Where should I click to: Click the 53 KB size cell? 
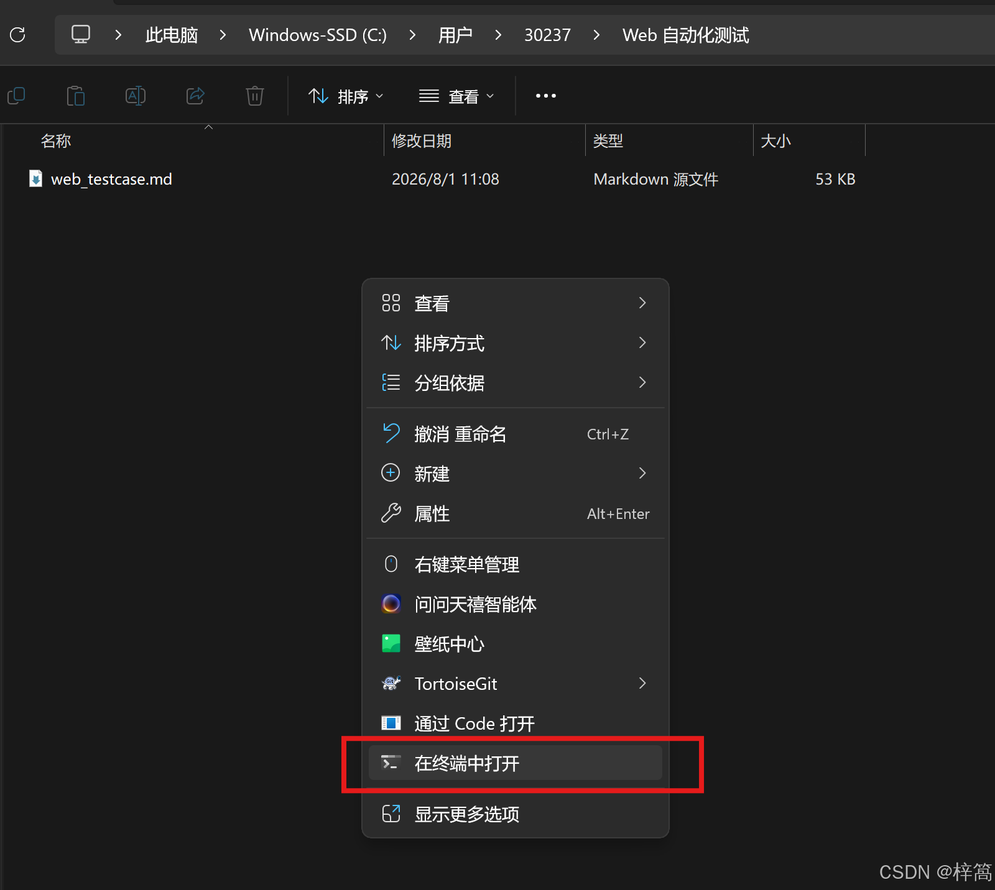[835, 179]
